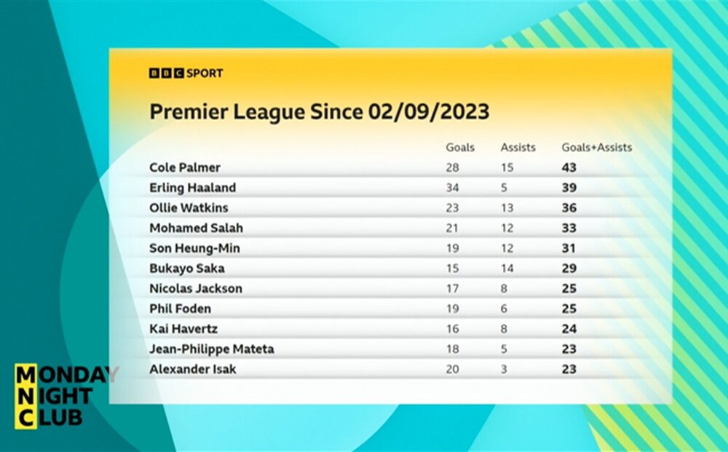Screen dimensions: 728x452
Task: Click Erling Haaland's 34 goals value
Action: pyautogui.click(x=452, y=188)
